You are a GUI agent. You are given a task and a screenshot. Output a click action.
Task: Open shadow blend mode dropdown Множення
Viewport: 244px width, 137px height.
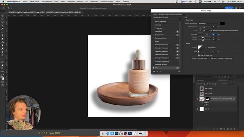pyautogui.click(x=209, y=24)
